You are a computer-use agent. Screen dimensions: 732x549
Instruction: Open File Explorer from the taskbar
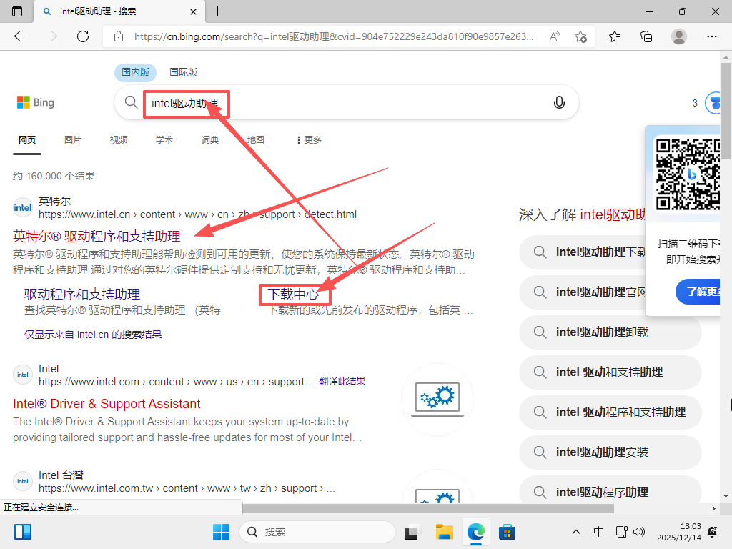click(445, 532)
